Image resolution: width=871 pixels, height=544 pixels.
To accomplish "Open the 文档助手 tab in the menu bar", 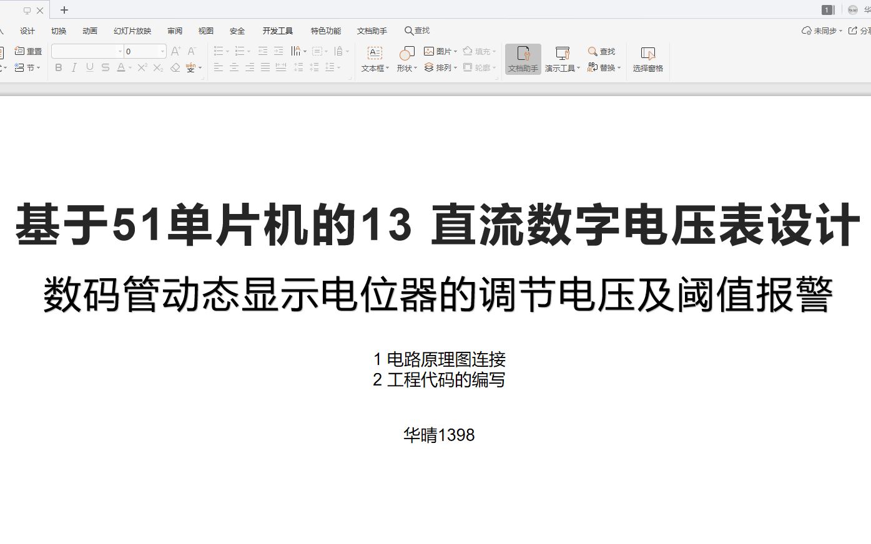I will point(372,31).
